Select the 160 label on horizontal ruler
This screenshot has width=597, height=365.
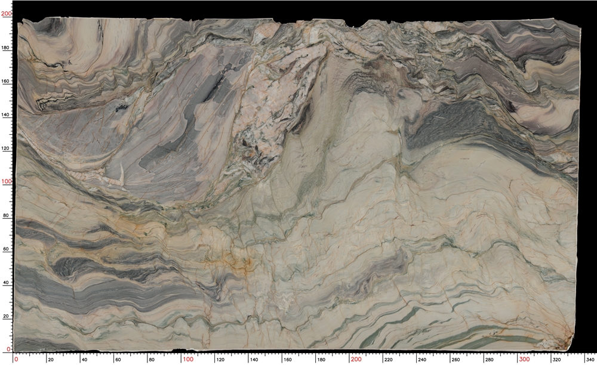click(288, 360)
